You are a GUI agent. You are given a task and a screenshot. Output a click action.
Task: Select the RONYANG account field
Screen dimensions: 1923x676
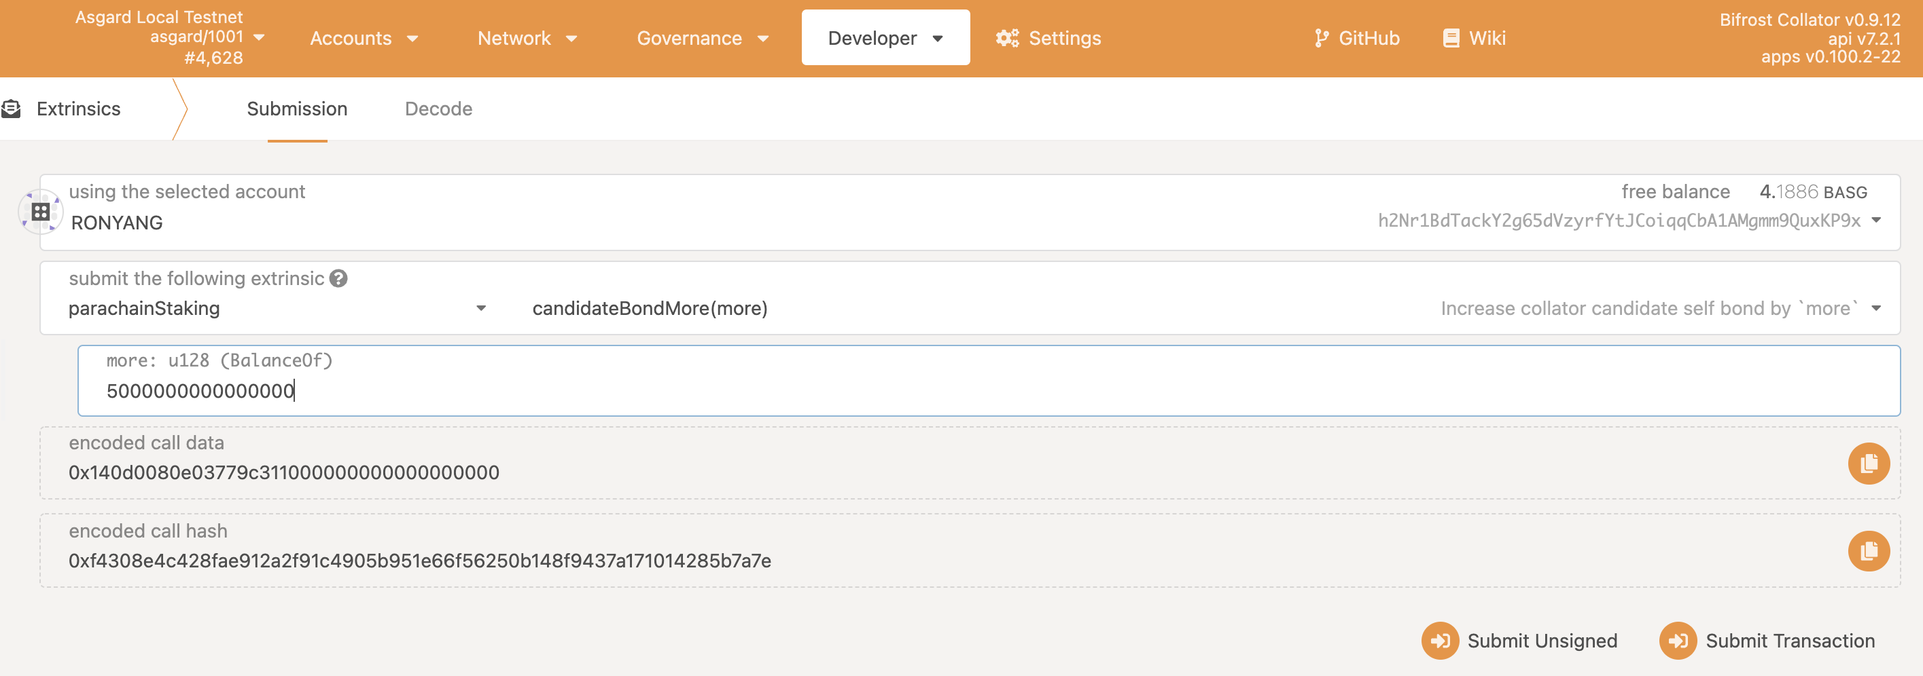(x=970, y=212)
